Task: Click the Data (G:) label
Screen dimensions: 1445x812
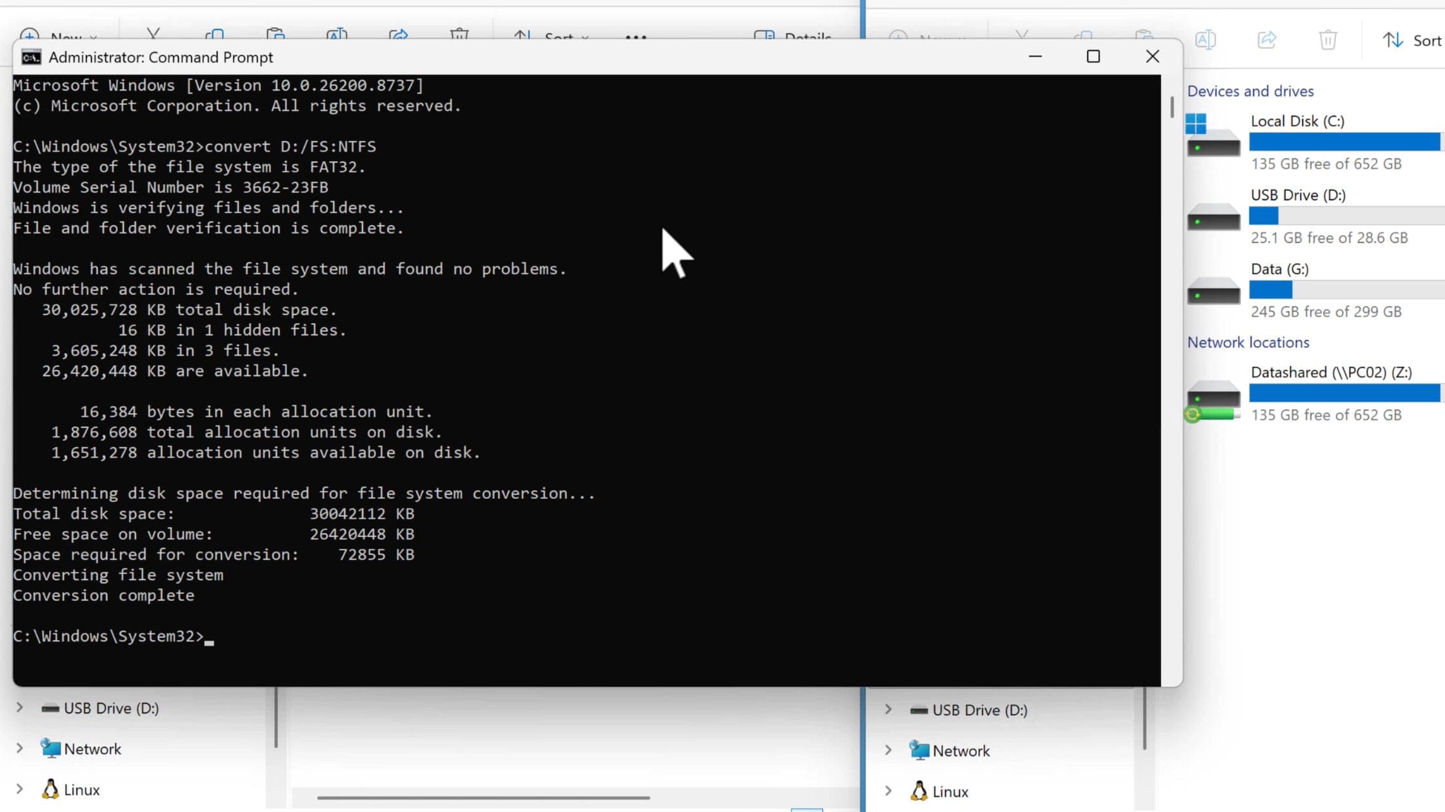Action: pyautogui.click(x=1280, y=269)
